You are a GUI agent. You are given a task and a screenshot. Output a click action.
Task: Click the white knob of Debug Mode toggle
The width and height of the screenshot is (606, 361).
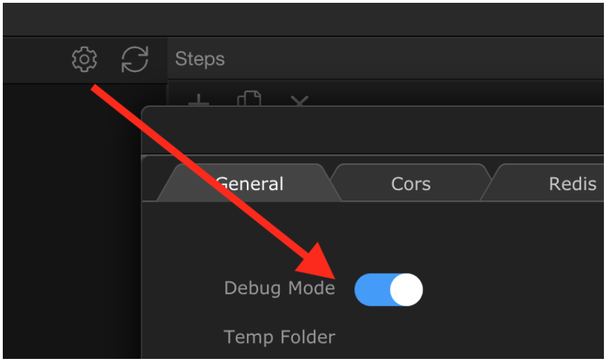(x=406, y=289)
